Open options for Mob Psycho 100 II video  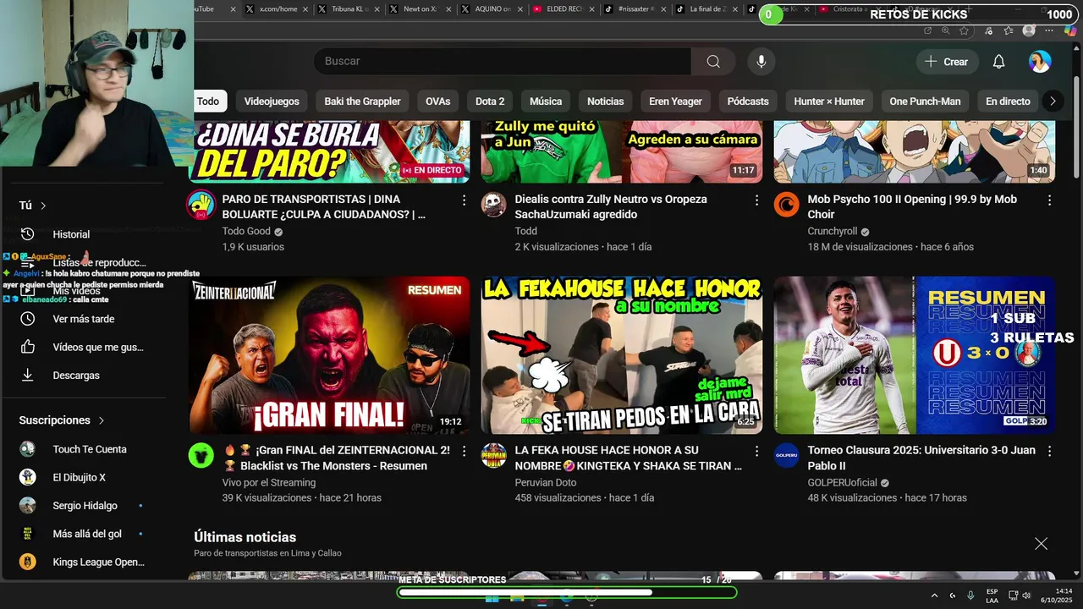tap(1049, 200)
